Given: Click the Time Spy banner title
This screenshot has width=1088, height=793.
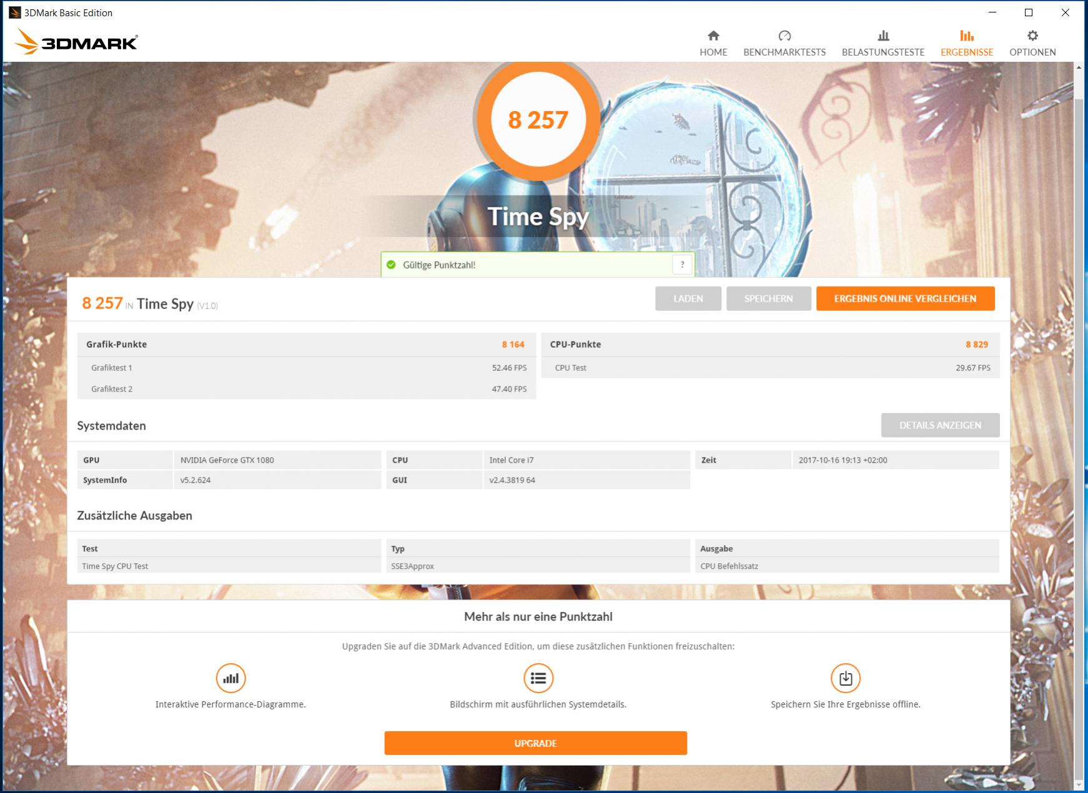Looking at the screenshot, I should pos(538,217).
